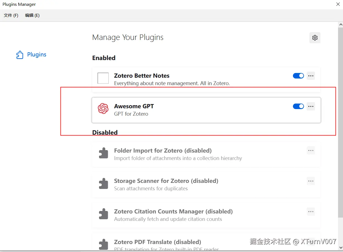This screenshot has width=343, height=252.
Task: Click the vertical scrollbar thumb
Action: point(340,123)
